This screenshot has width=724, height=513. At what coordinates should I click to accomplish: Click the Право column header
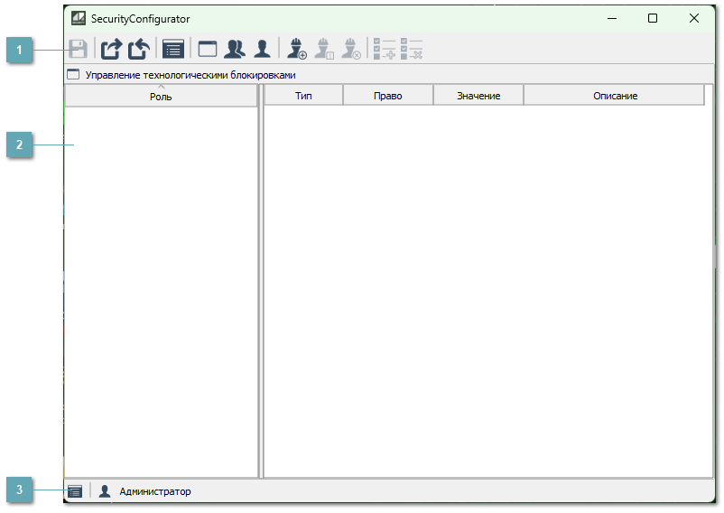[388, 96]
